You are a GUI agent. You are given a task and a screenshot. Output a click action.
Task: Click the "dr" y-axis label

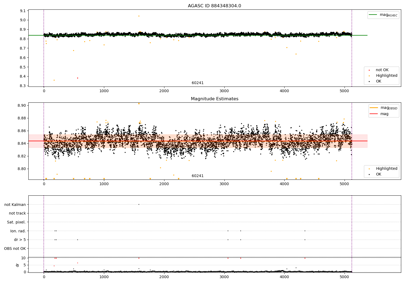point(18,265)
